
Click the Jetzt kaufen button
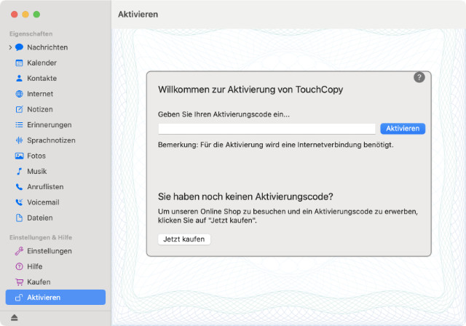[184, 239]
